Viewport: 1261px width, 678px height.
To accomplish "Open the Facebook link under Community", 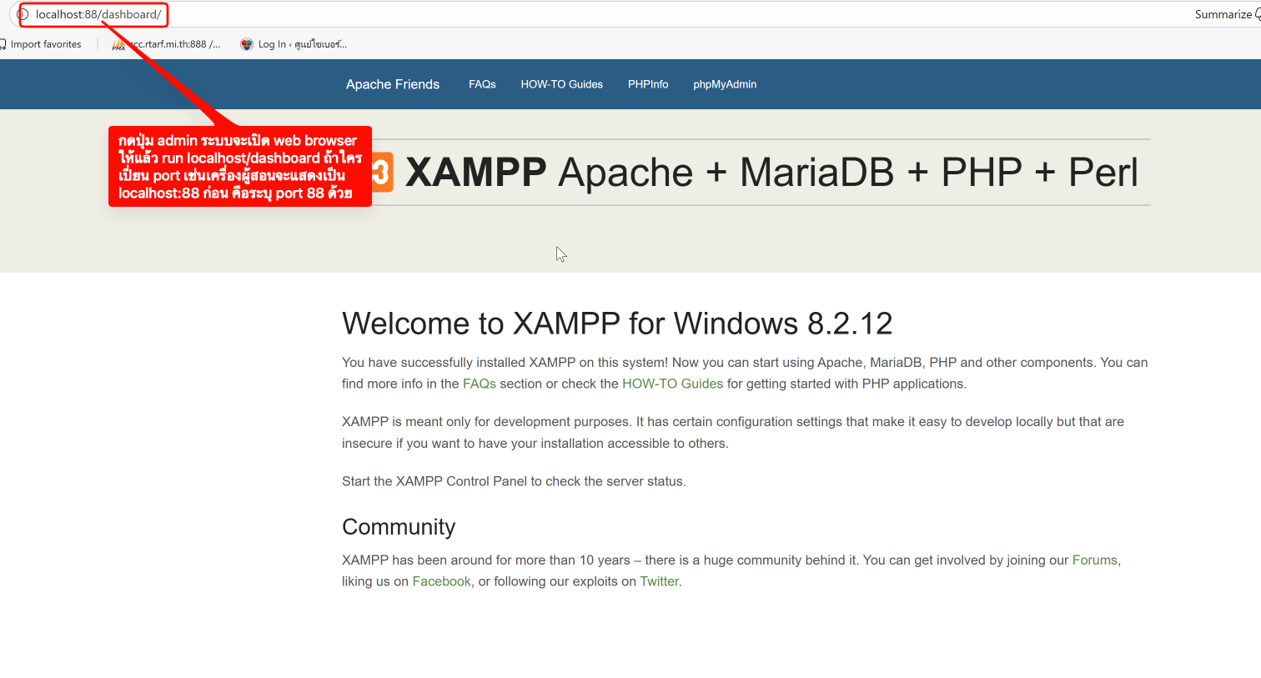I will 441,581.
